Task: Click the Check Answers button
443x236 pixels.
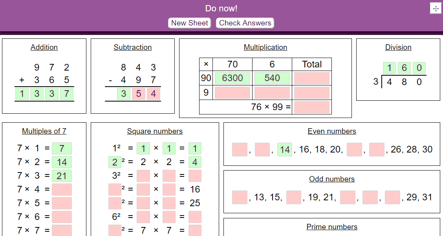Action: click(x=245, y=23)
